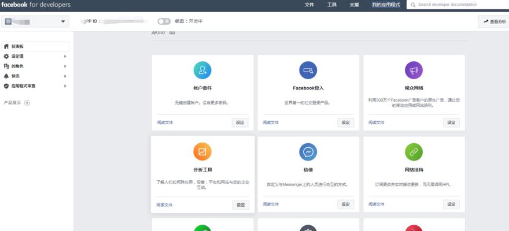Open the 文件 menu in top bar
This screenshot has width=509, height=231.
point(309,5)
